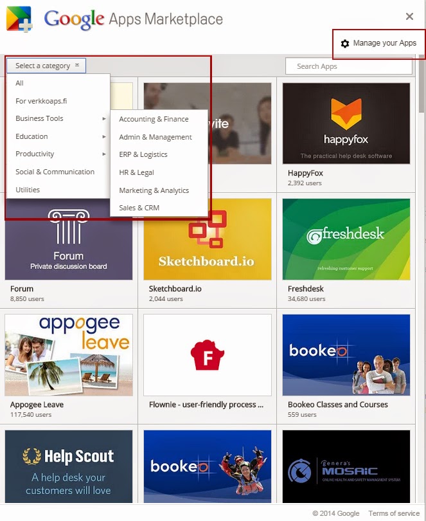Open the Flownie app icon
426x521 pixels.
point(208,354)
